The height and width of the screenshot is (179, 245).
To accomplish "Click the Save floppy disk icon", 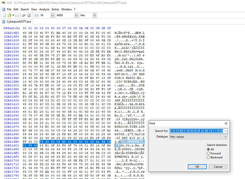I will (x=17, y=15).
